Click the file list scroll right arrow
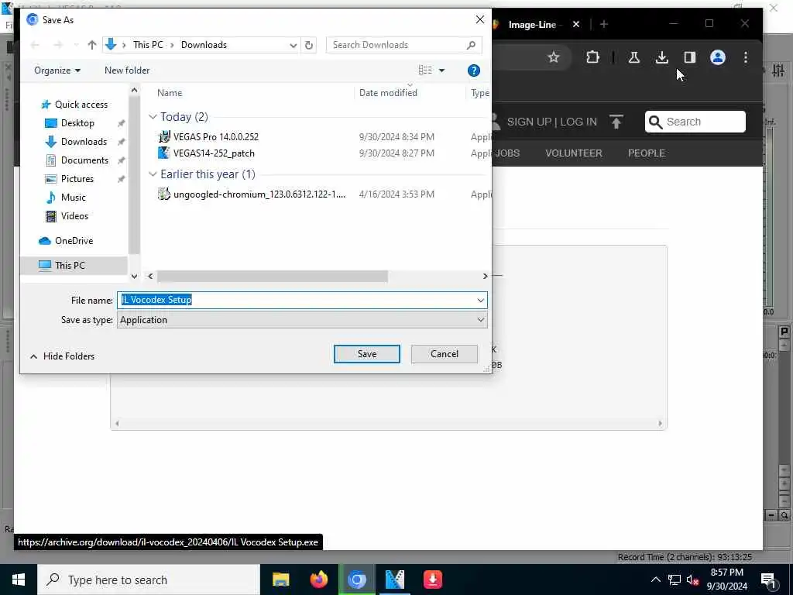Screen dimensions: 793x595 click(485, 277)
